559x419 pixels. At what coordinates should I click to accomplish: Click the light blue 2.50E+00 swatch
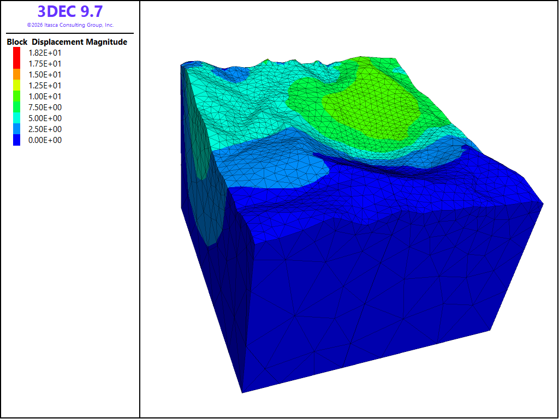click(x=17, y=129)
